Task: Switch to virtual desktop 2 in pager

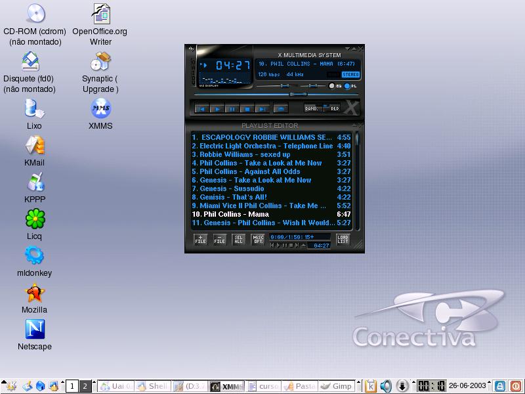Action: click(85, 386)
